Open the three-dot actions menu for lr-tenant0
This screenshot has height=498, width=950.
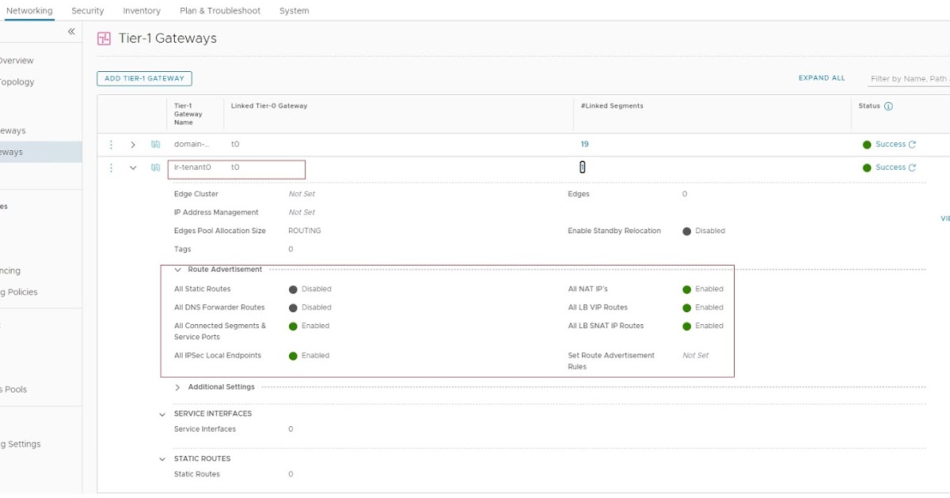tap(111, 168)
